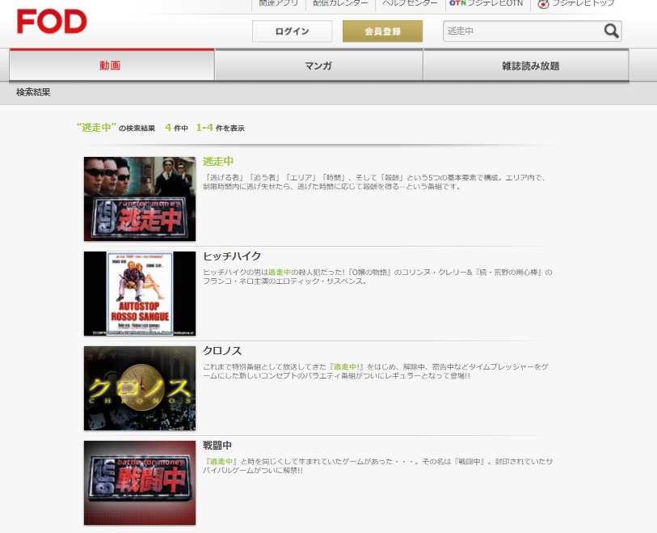Screen dimensions: 657x533
Task: Open 配信カレンダー link
Action: click(340, 3)
